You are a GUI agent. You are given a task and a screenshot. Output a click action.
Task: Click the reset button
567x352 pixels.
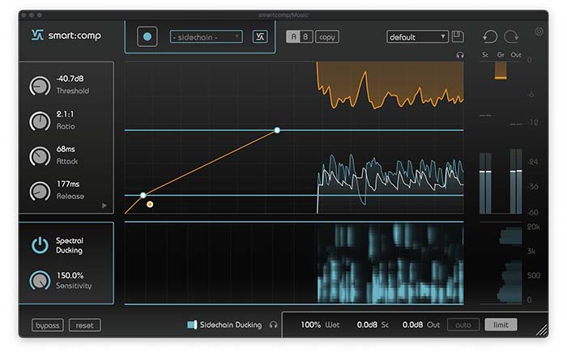point(84,325)
